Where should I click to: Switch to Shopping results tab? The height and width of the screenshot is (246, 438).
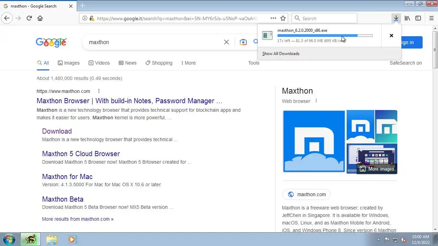[x=159, y=63]
